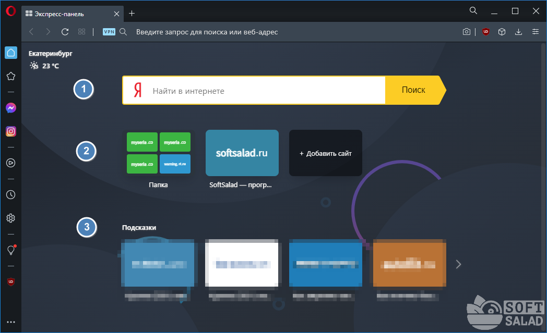This screenshot has width=547, height=333.
Task: Close the Экспресс-панель tab
Action: tap(116, 14)
